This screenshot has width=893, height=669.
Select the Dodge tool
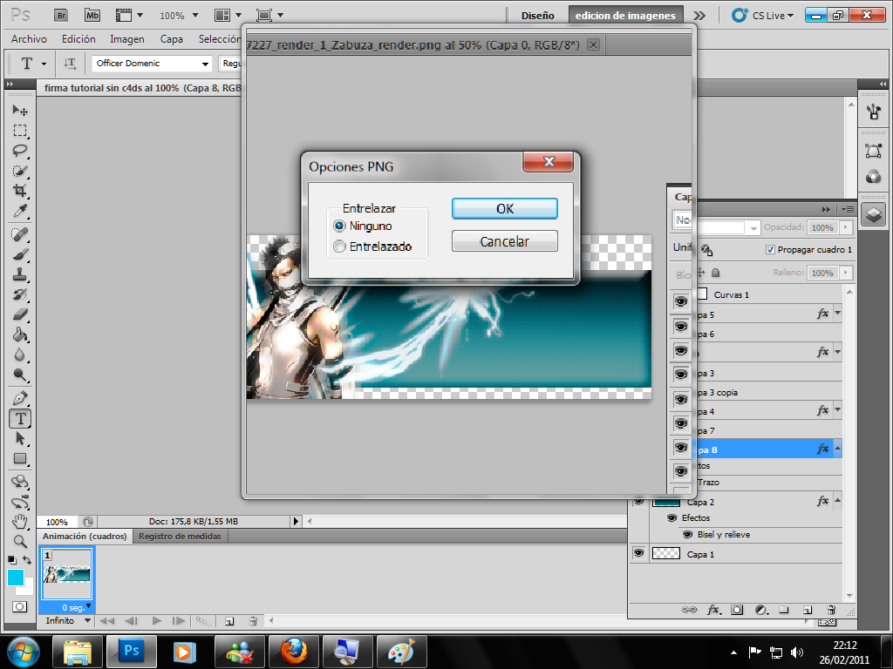coord(20,375)
